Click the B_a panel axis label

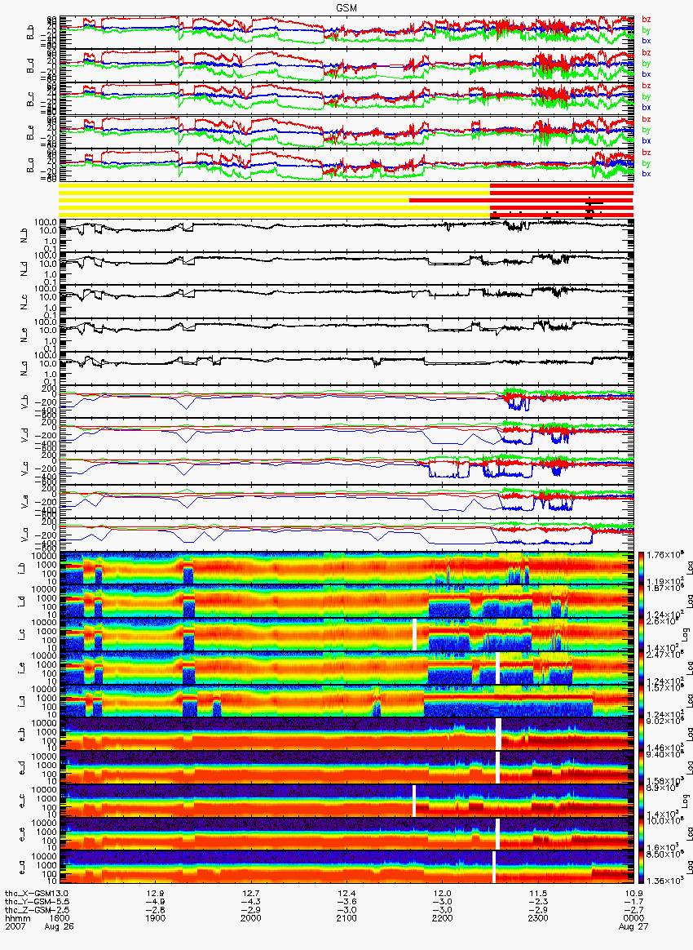pyautogui.click(x=30, y=166)
